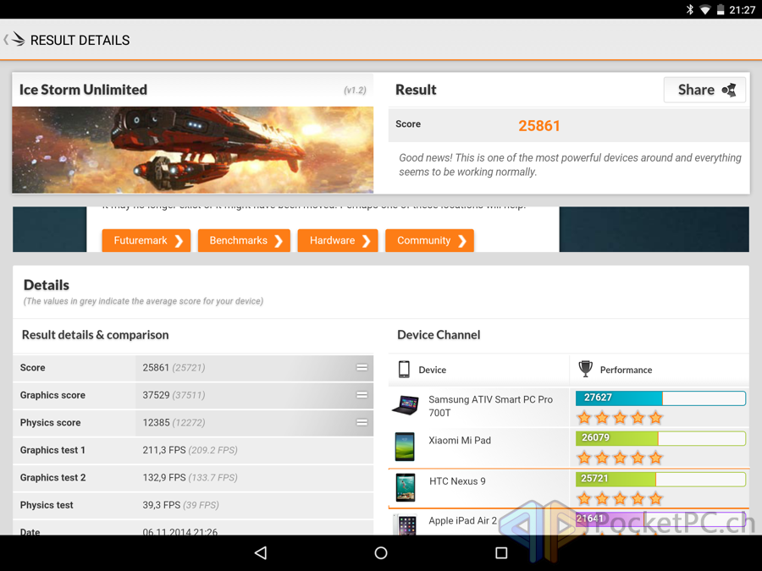Open Bluetooth status icon
This screenshot has height=571, width=762.
(689, 9)
